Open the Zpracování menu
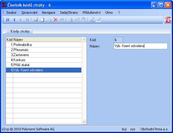Viewport: 173px width, 133px height. pos(29,13)
